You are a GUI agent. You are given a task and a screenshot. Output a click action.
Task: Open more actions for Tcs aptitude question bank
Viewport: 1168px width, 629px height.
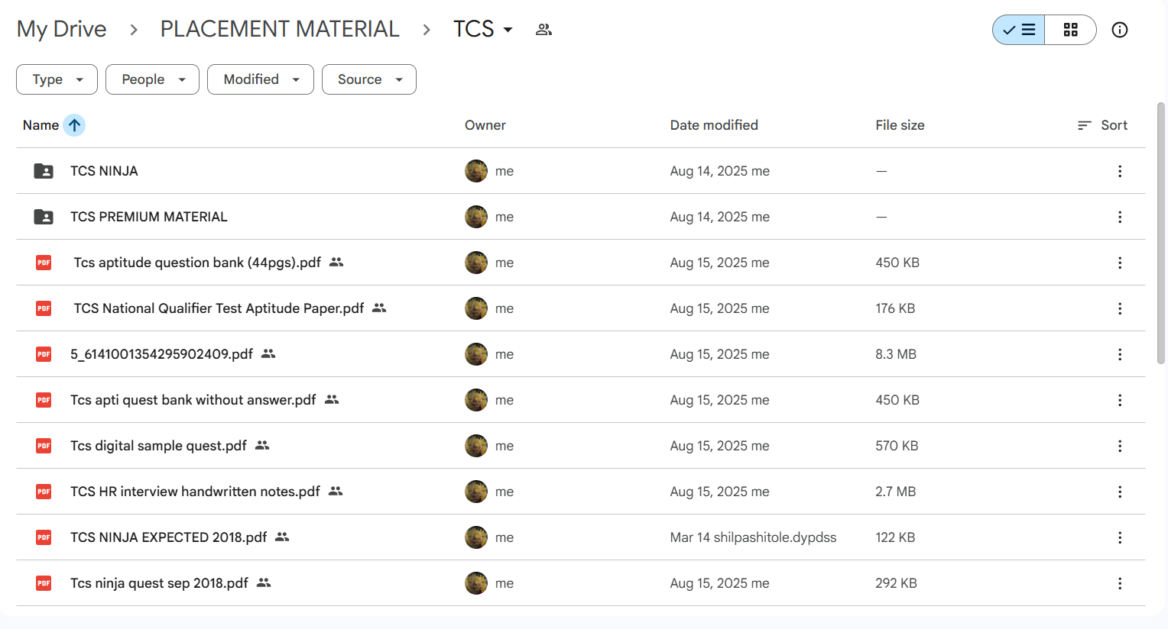pyautogui.click(x=1120, y=263)
